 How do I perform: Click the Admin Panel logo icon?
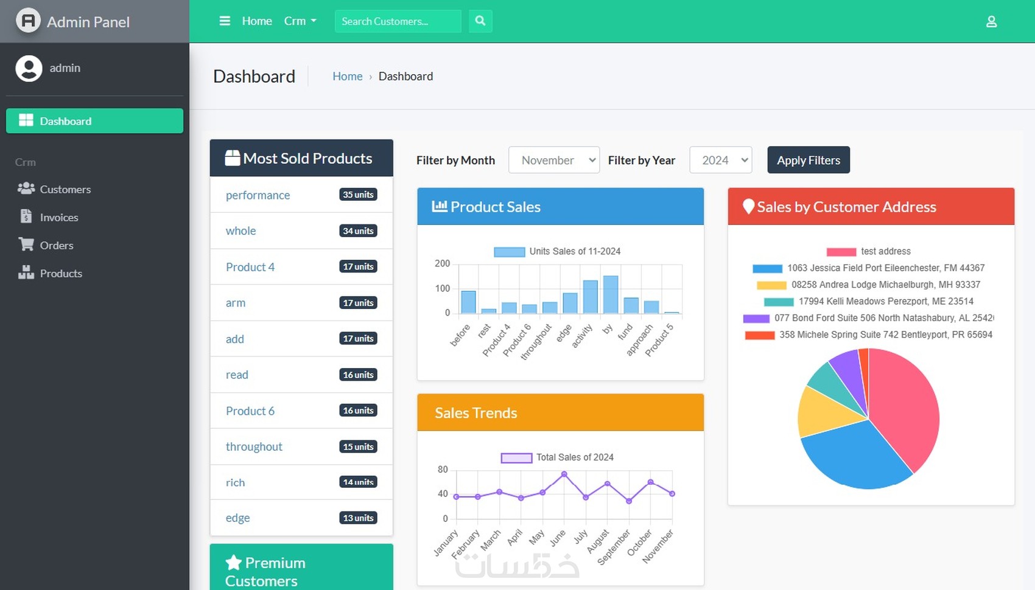[x=28, y=21]
